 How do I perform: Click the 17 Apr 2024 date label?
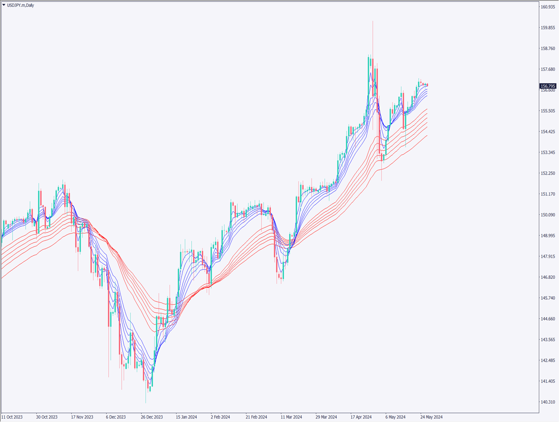[361, 417]
